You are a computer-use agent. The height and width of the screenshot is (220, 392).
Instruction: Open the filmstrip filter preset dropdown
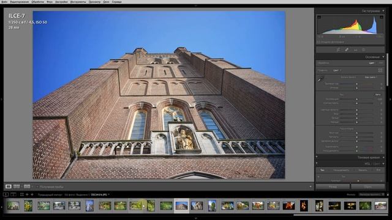point(372,194)
